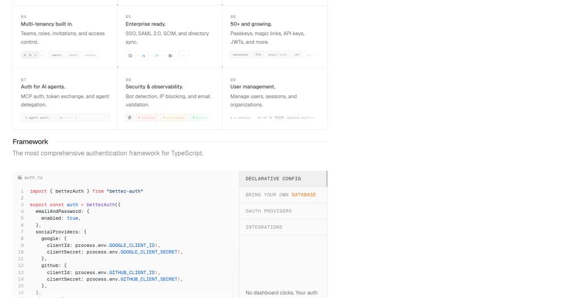Click the "most comprehensive authentication framework" tagline
This screenshot has height=298, width=567.
pyautogui.click(x=108, y=153)
